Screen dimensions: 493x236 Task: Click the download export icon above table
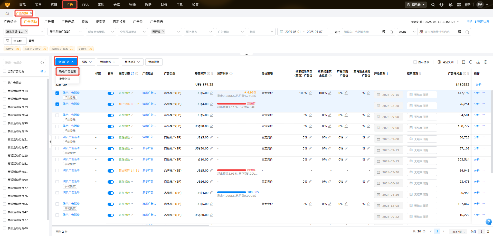[x=478, y=62]
